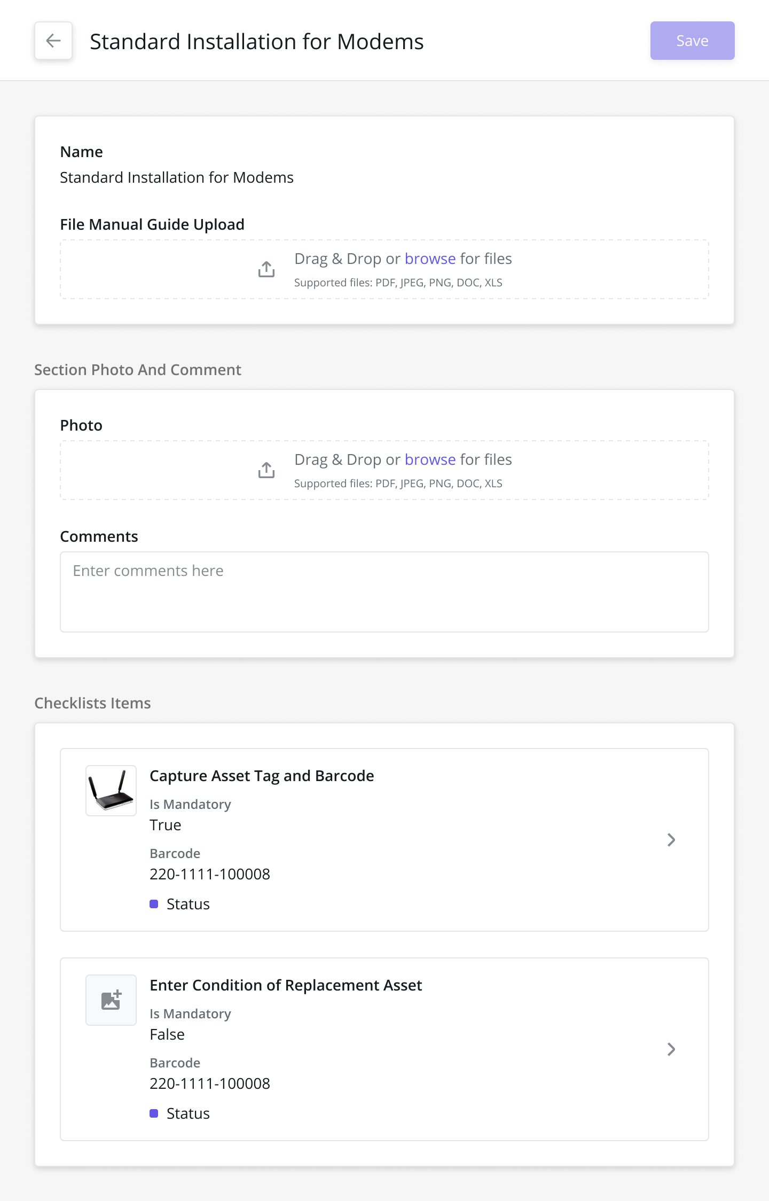
Task: Browse files for File Manual Guide Upload
Action: pyautogui.click(x=430, y=259)
